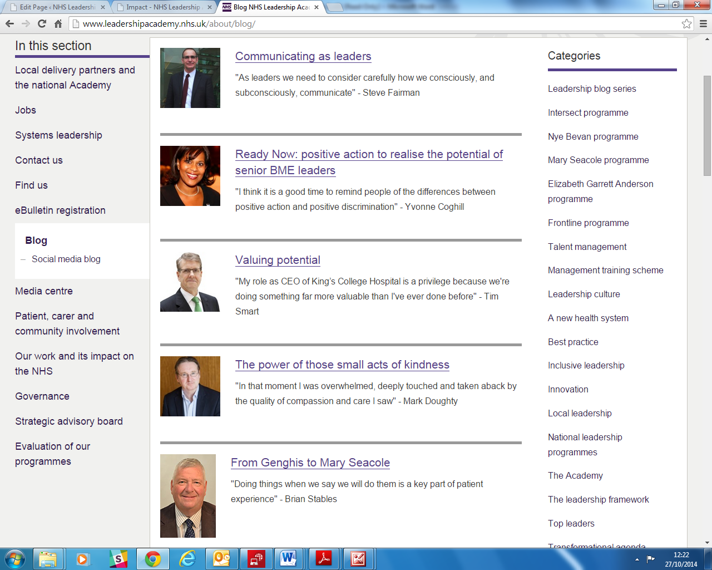Viewport: 712px width, 570px height.
Task: Reload the page with the refresh icon
Action: (x=42, y=23)
